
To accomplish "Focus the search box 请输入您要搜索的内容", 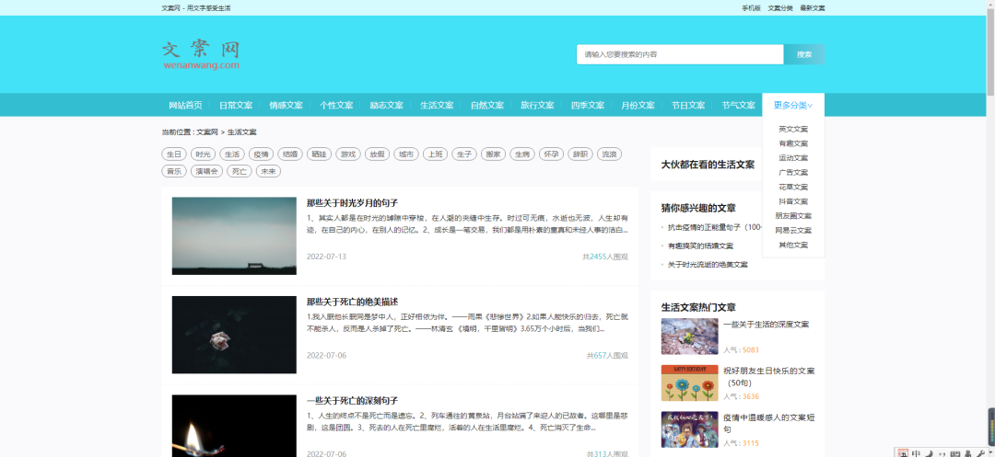I will coord(680,54).
